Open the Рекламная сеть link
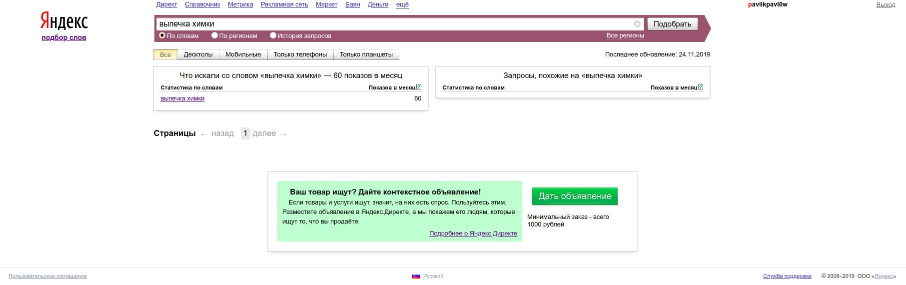The image size is (906, 285). click(x=284, y=4)
